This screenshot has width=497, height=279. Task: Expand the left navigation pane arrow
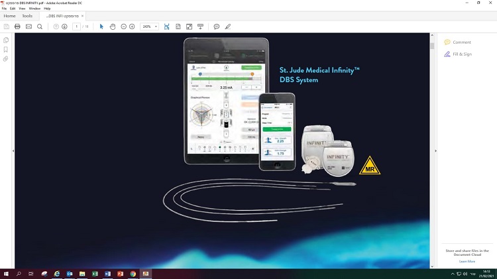(13, 151)
